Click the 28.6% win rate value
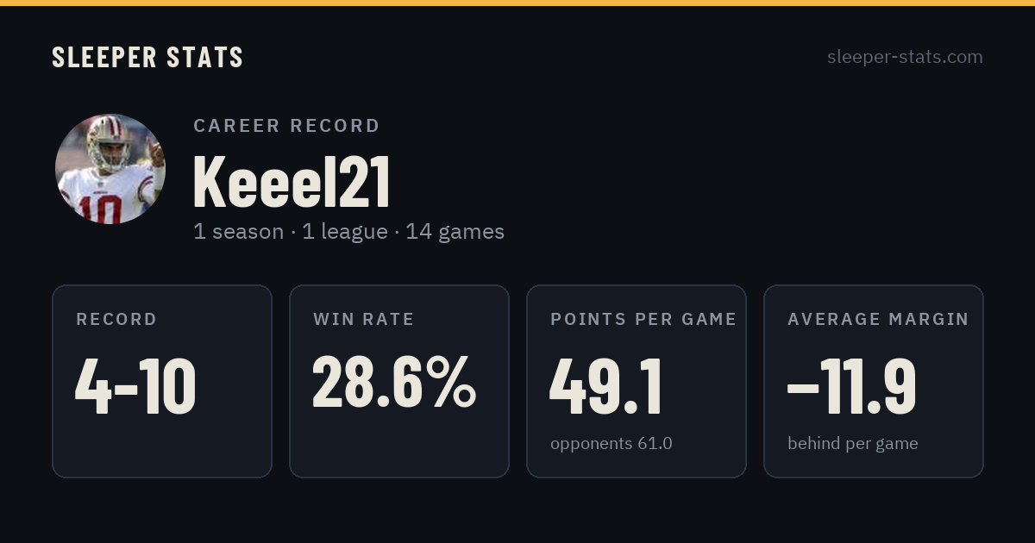 click(x=394, y=382)
